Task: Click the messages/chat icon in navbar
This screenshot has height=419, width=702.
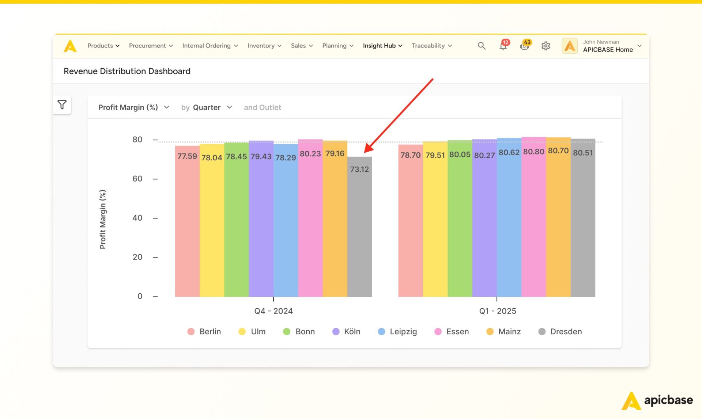Action: click(524, 46)
